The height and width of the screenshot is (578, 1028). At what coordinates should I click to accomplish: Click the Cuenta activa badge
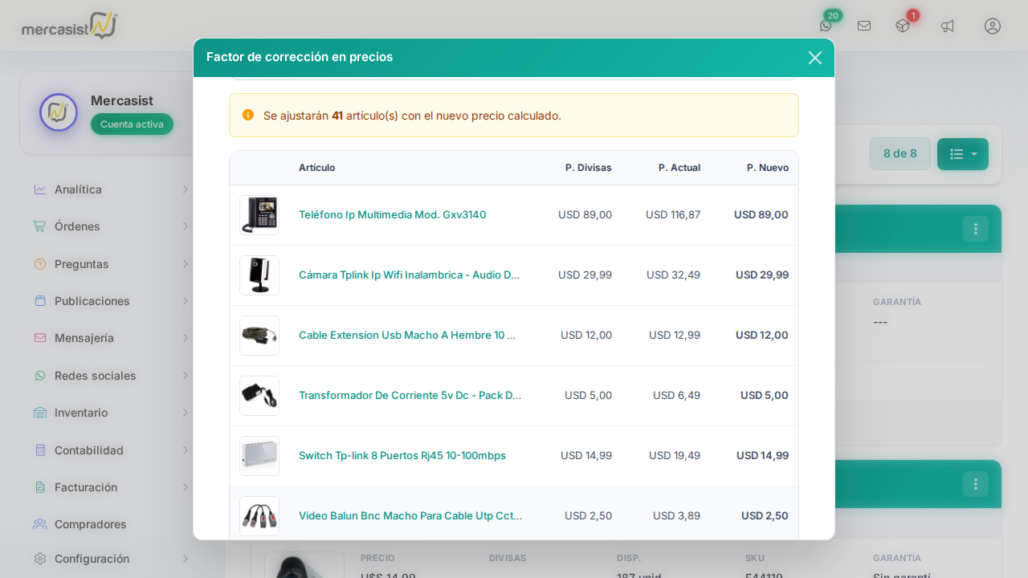pyautogui.click(x=132, y=124)
